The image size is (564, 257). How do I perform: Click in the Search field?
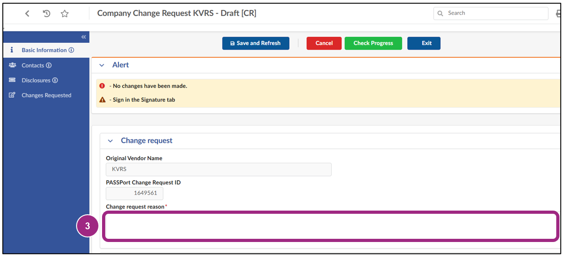click(x=491, y=13)
